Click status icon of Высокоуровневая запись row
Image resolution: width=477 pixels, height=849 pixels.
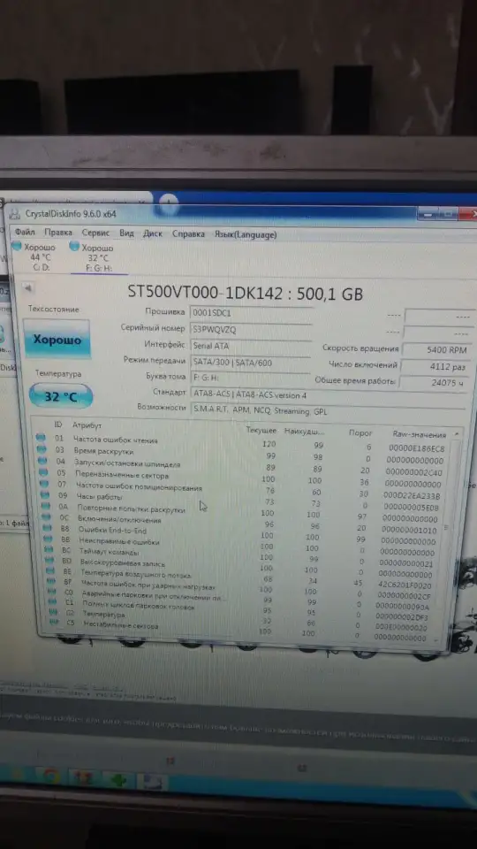(51, 561)
